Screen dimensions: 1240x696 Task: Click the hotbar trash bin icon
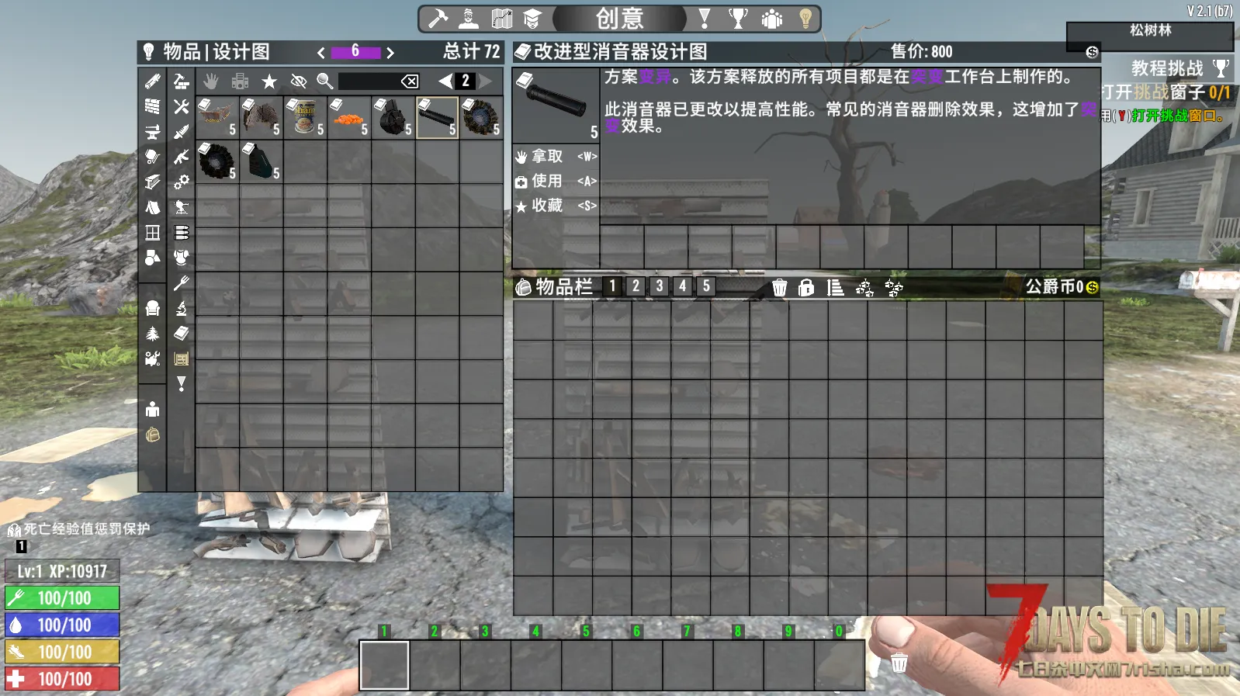(899, 663)
